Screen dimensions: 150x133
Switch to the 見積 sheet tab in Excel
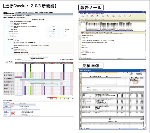click(x=88, y=129)
